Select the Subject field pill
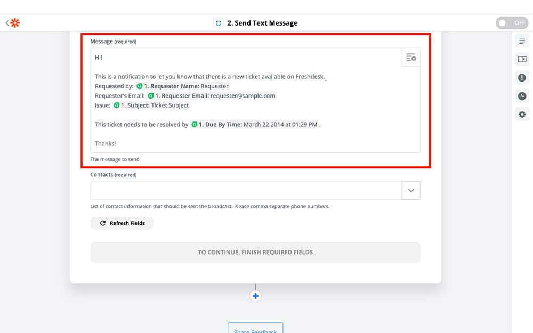The height and width of the screenshot is (333, 533). coord(151,105)
